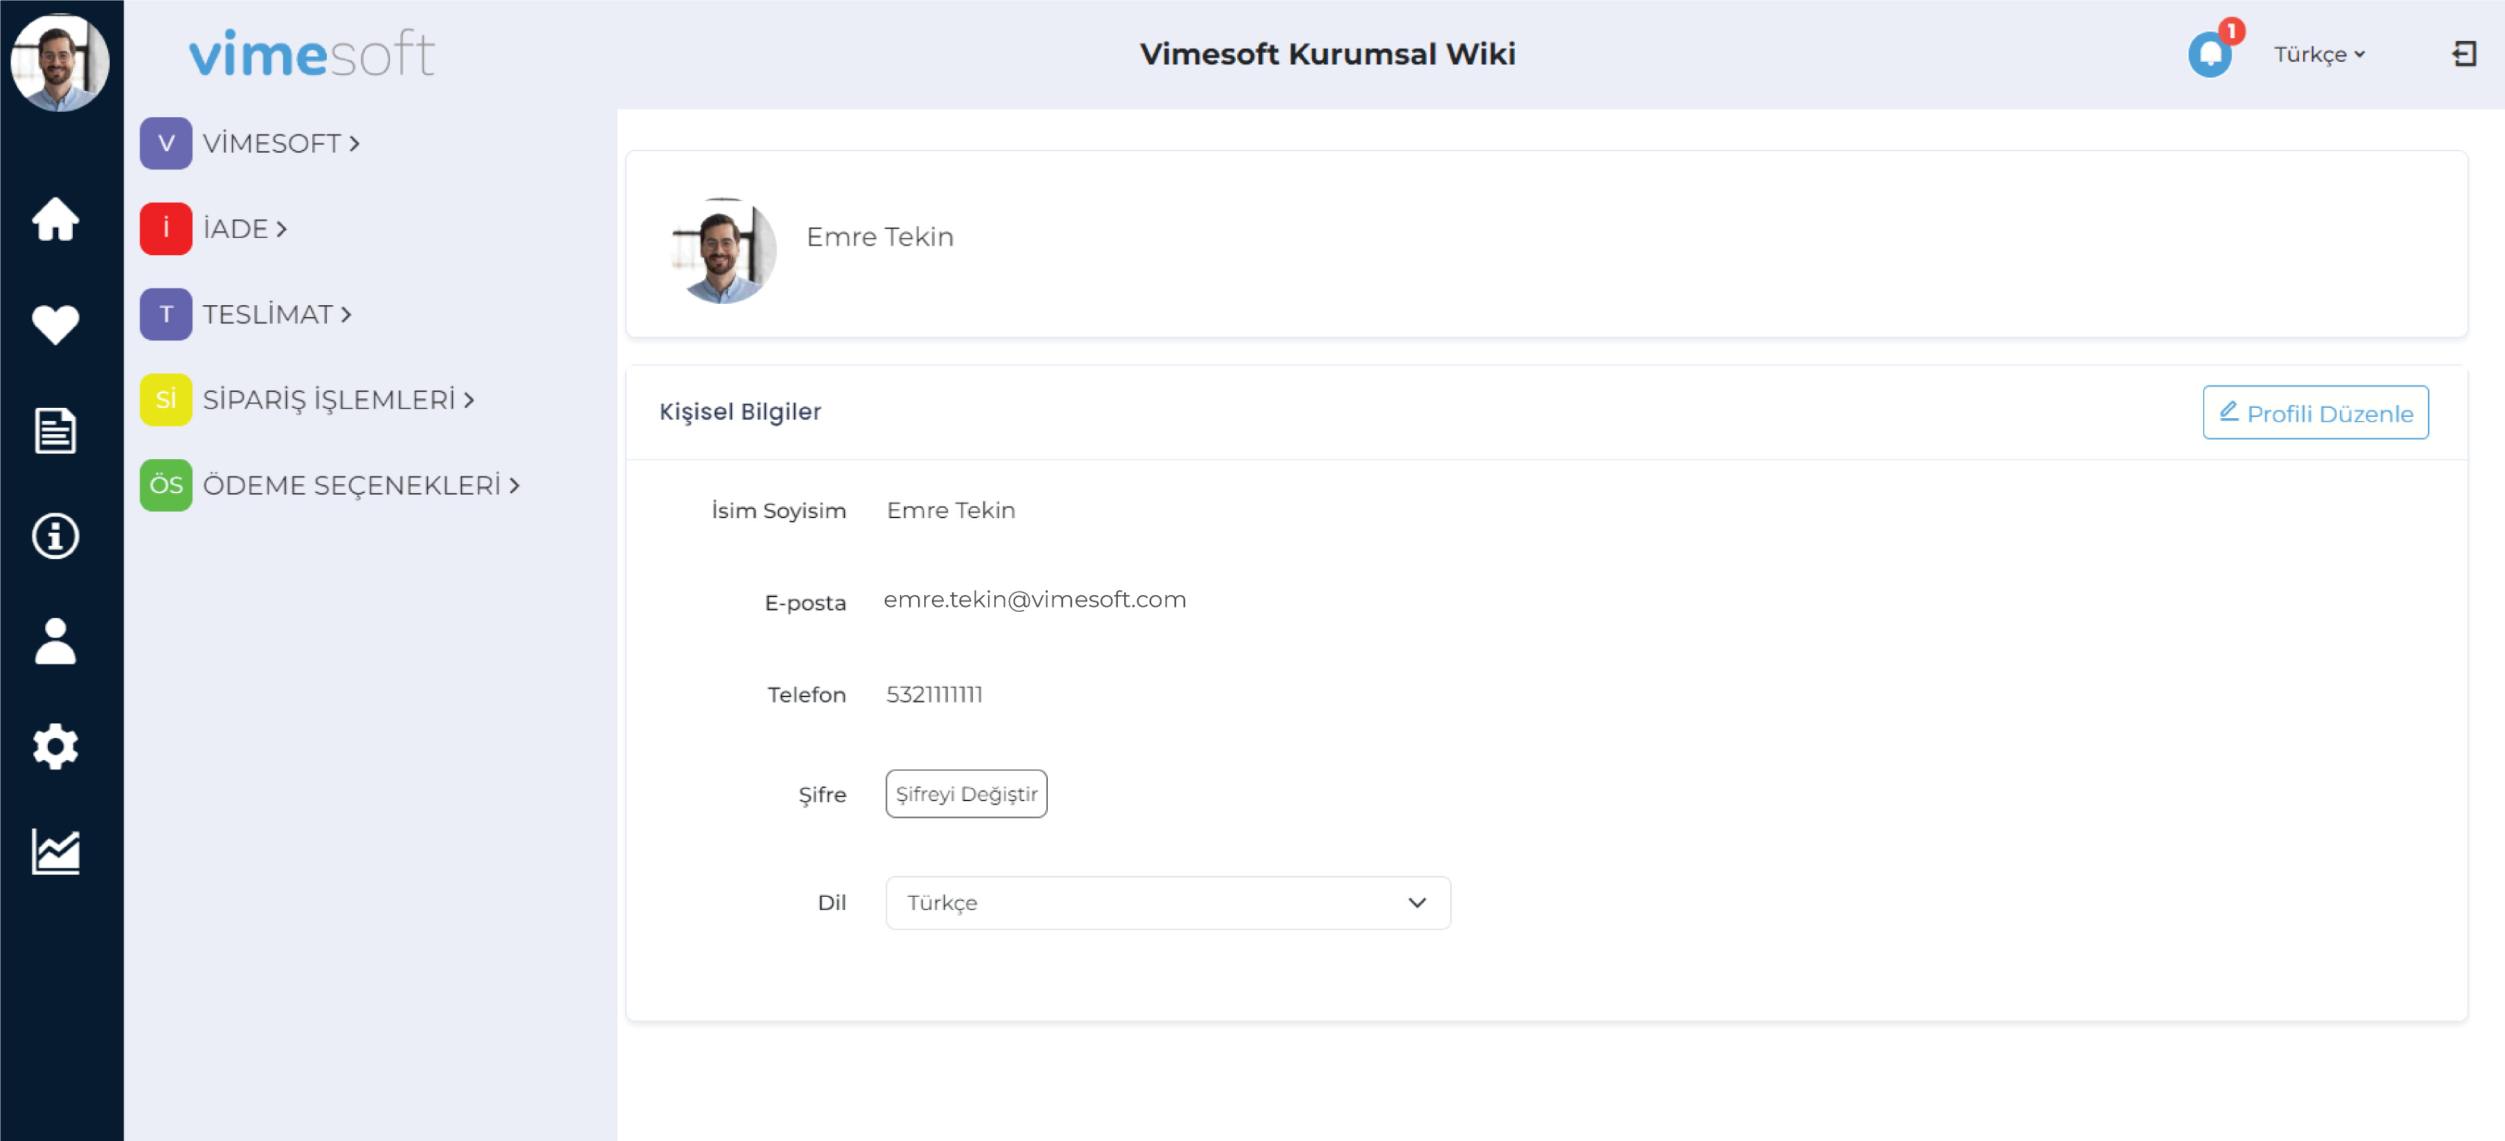Click the email emre.tekin@vimesoft.com

[x=1035, y=600]
